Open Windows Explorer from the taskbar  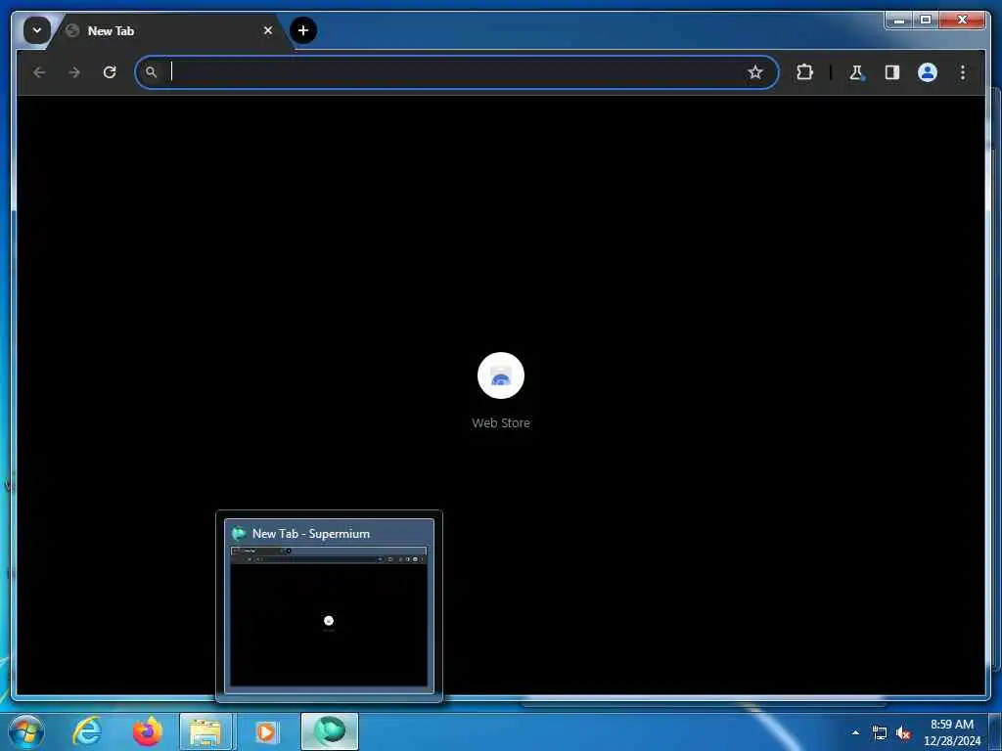(x=206, y=731)
